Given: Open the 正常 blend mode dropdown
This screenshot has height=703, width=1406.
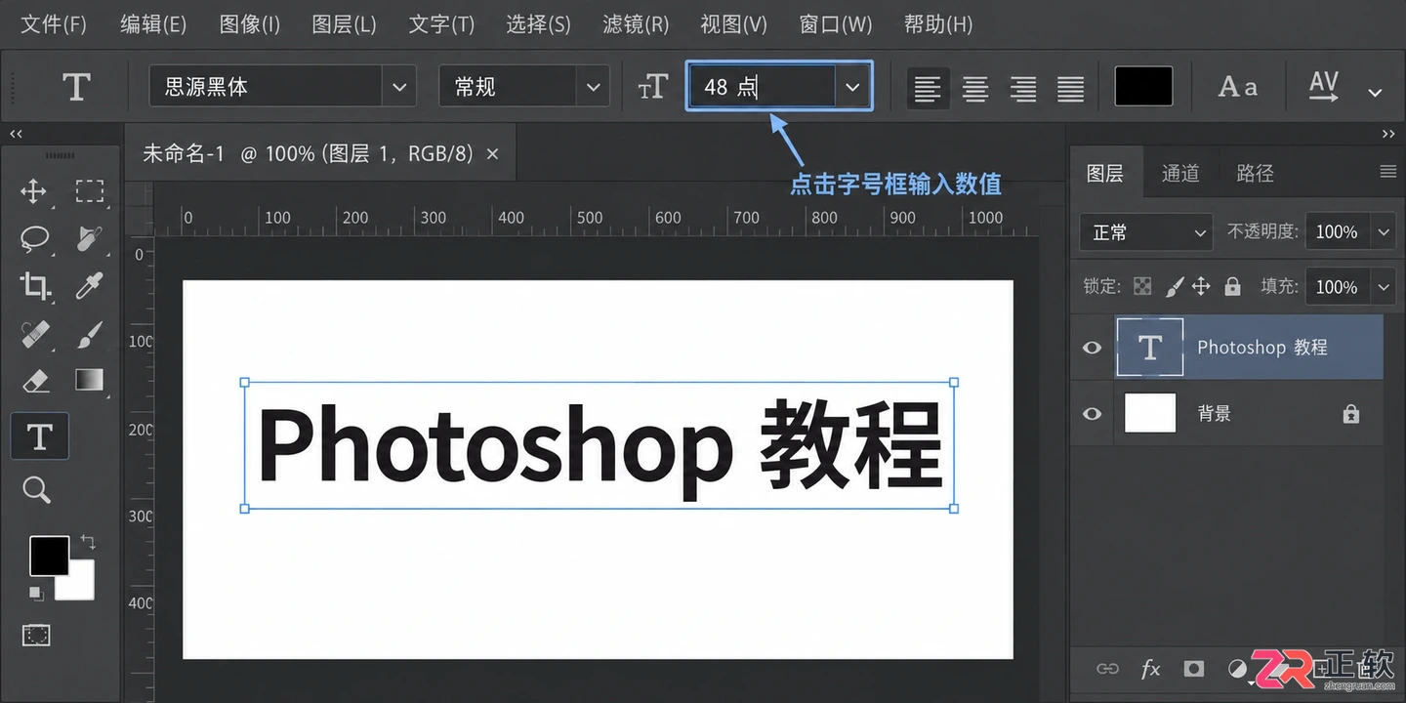Looking at the screenshot, I should click(x=1146, y=232).
